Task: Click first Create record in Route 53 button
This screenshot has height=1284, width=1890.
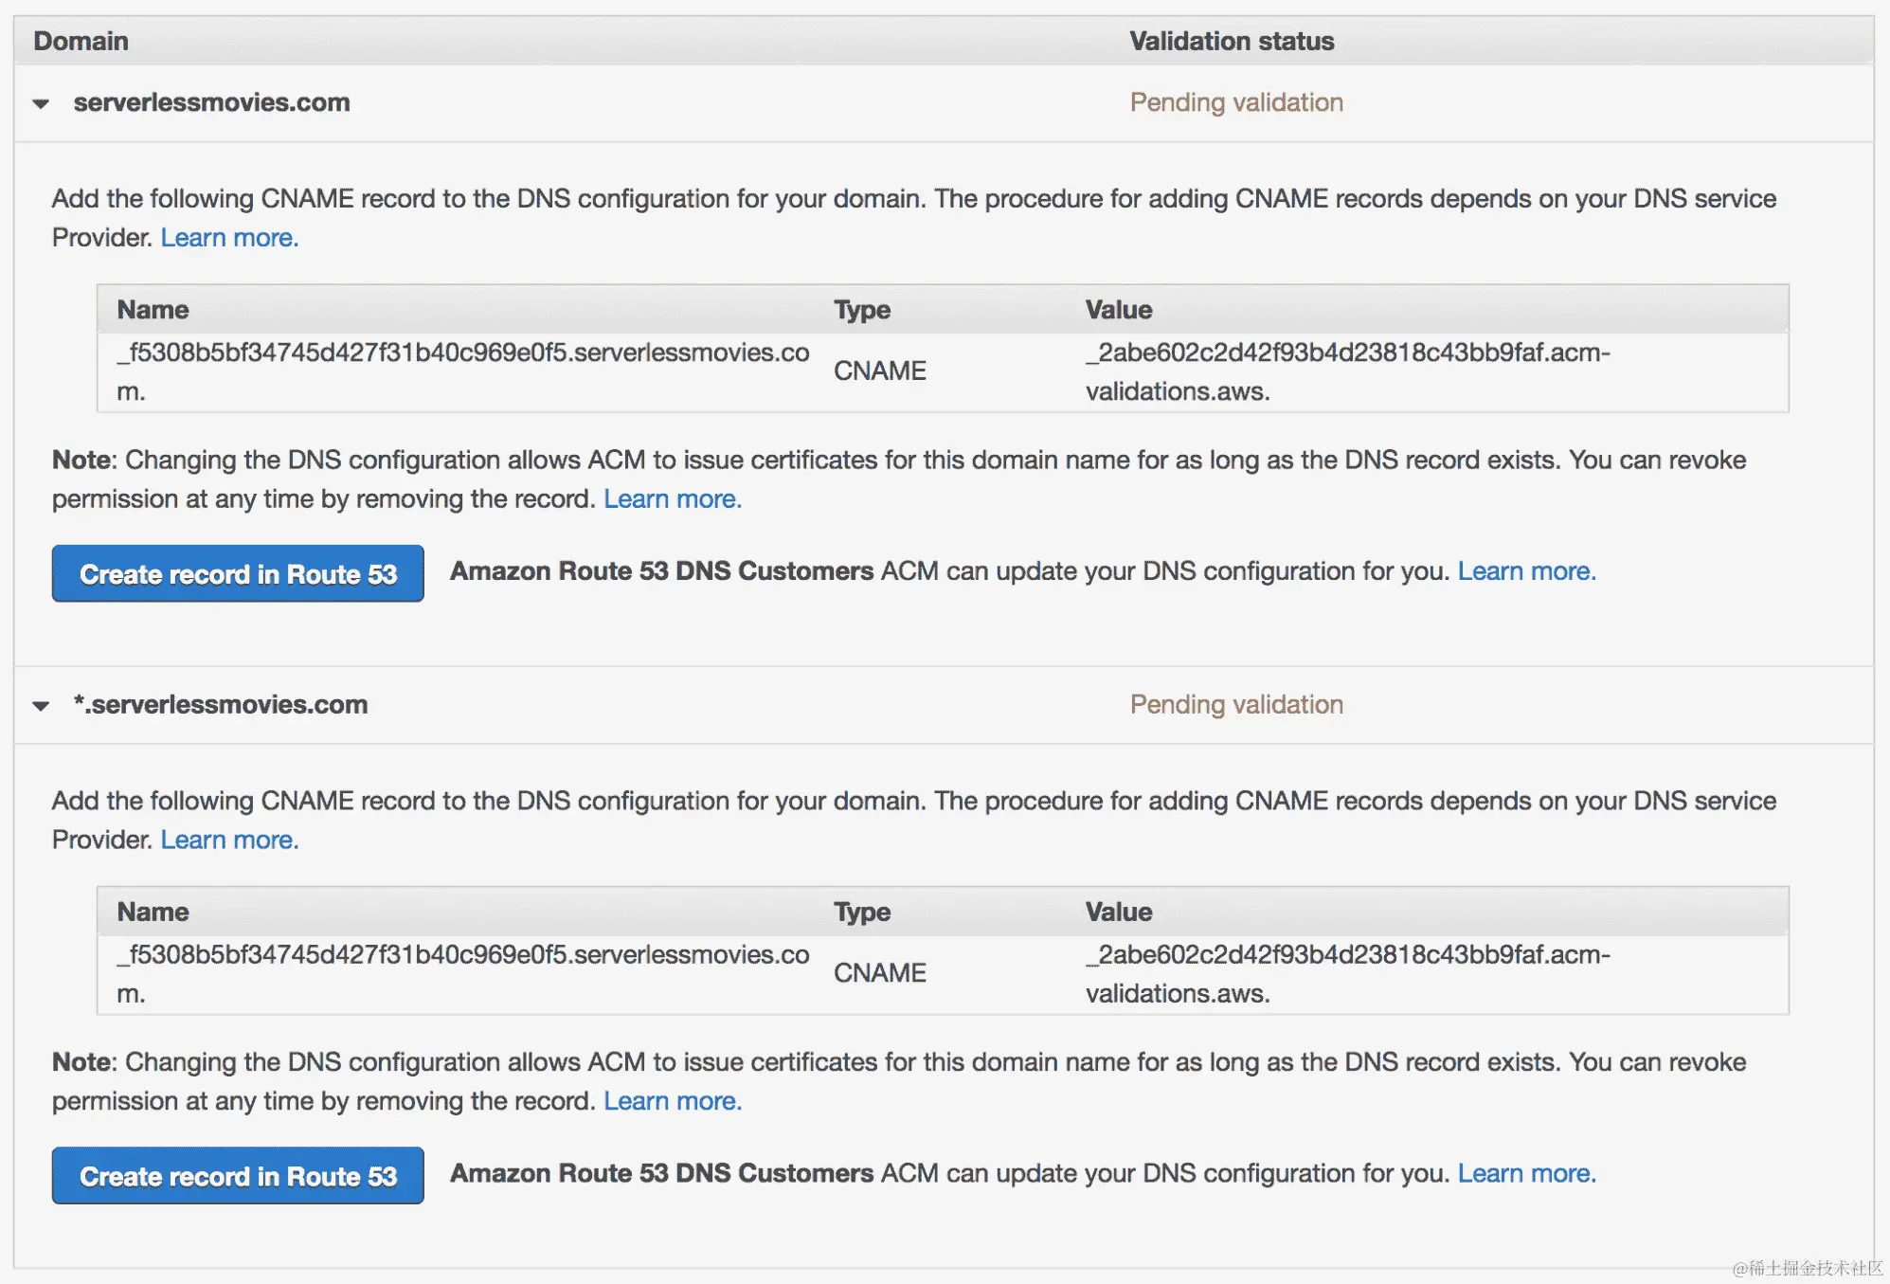Action: pos(238,573)
